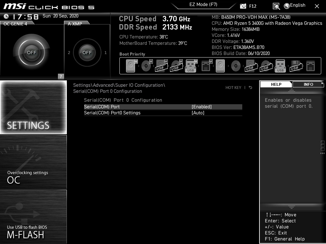Viewport: 326px width, 244px height.
Task: Click the OC GENIE 4 tab label
Action: [15, 24]
